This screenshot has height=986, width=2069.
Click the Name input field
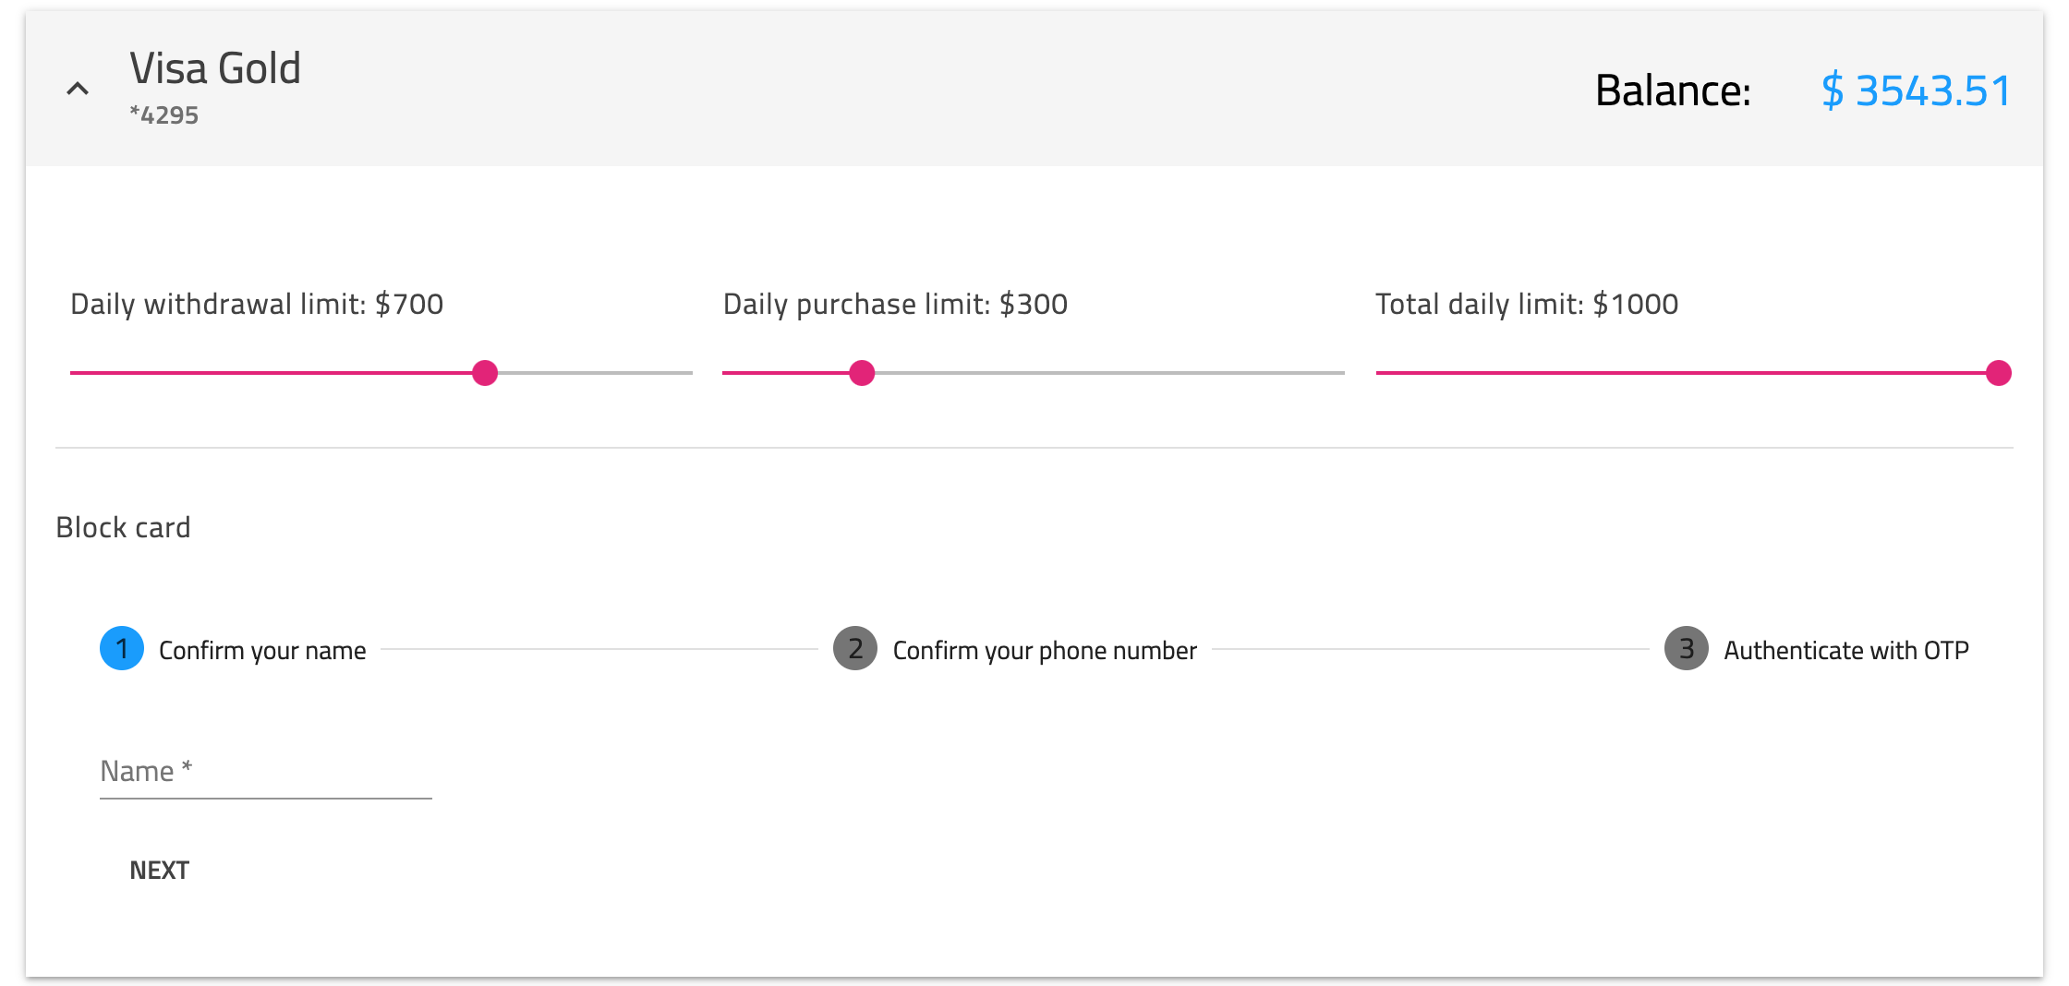pos(265,772)
